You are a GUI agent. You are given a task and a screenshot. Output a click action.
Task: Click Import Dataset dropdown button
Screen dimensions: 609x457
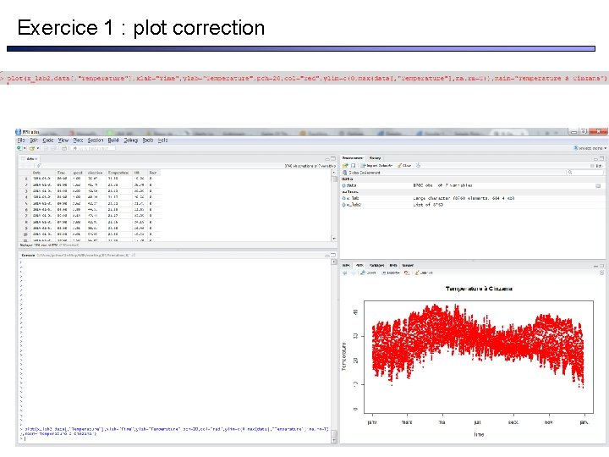376,166
